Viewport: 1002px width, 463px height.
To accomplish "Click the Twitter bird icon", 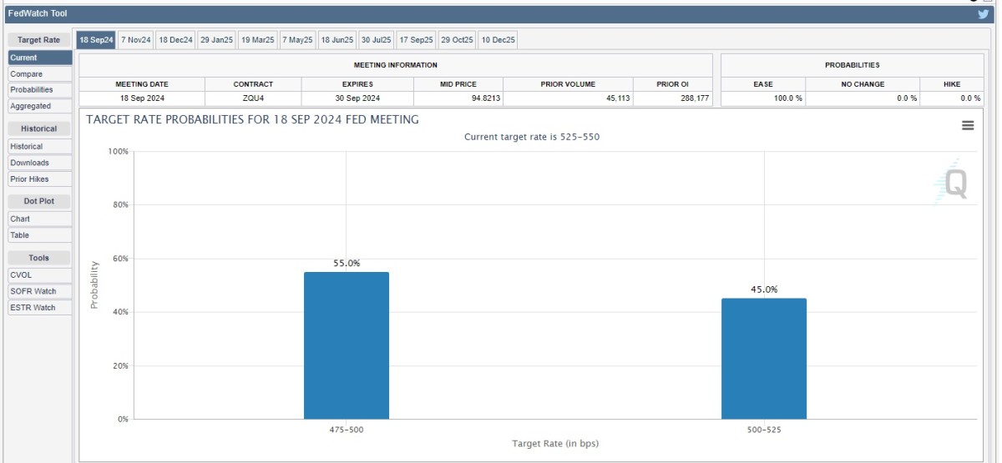I will 983,13.
